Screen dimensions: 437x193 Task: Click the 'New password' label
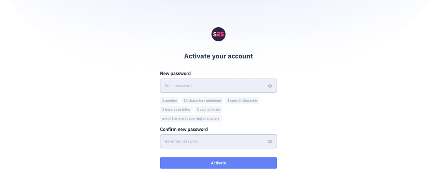[x=175, y=73]
